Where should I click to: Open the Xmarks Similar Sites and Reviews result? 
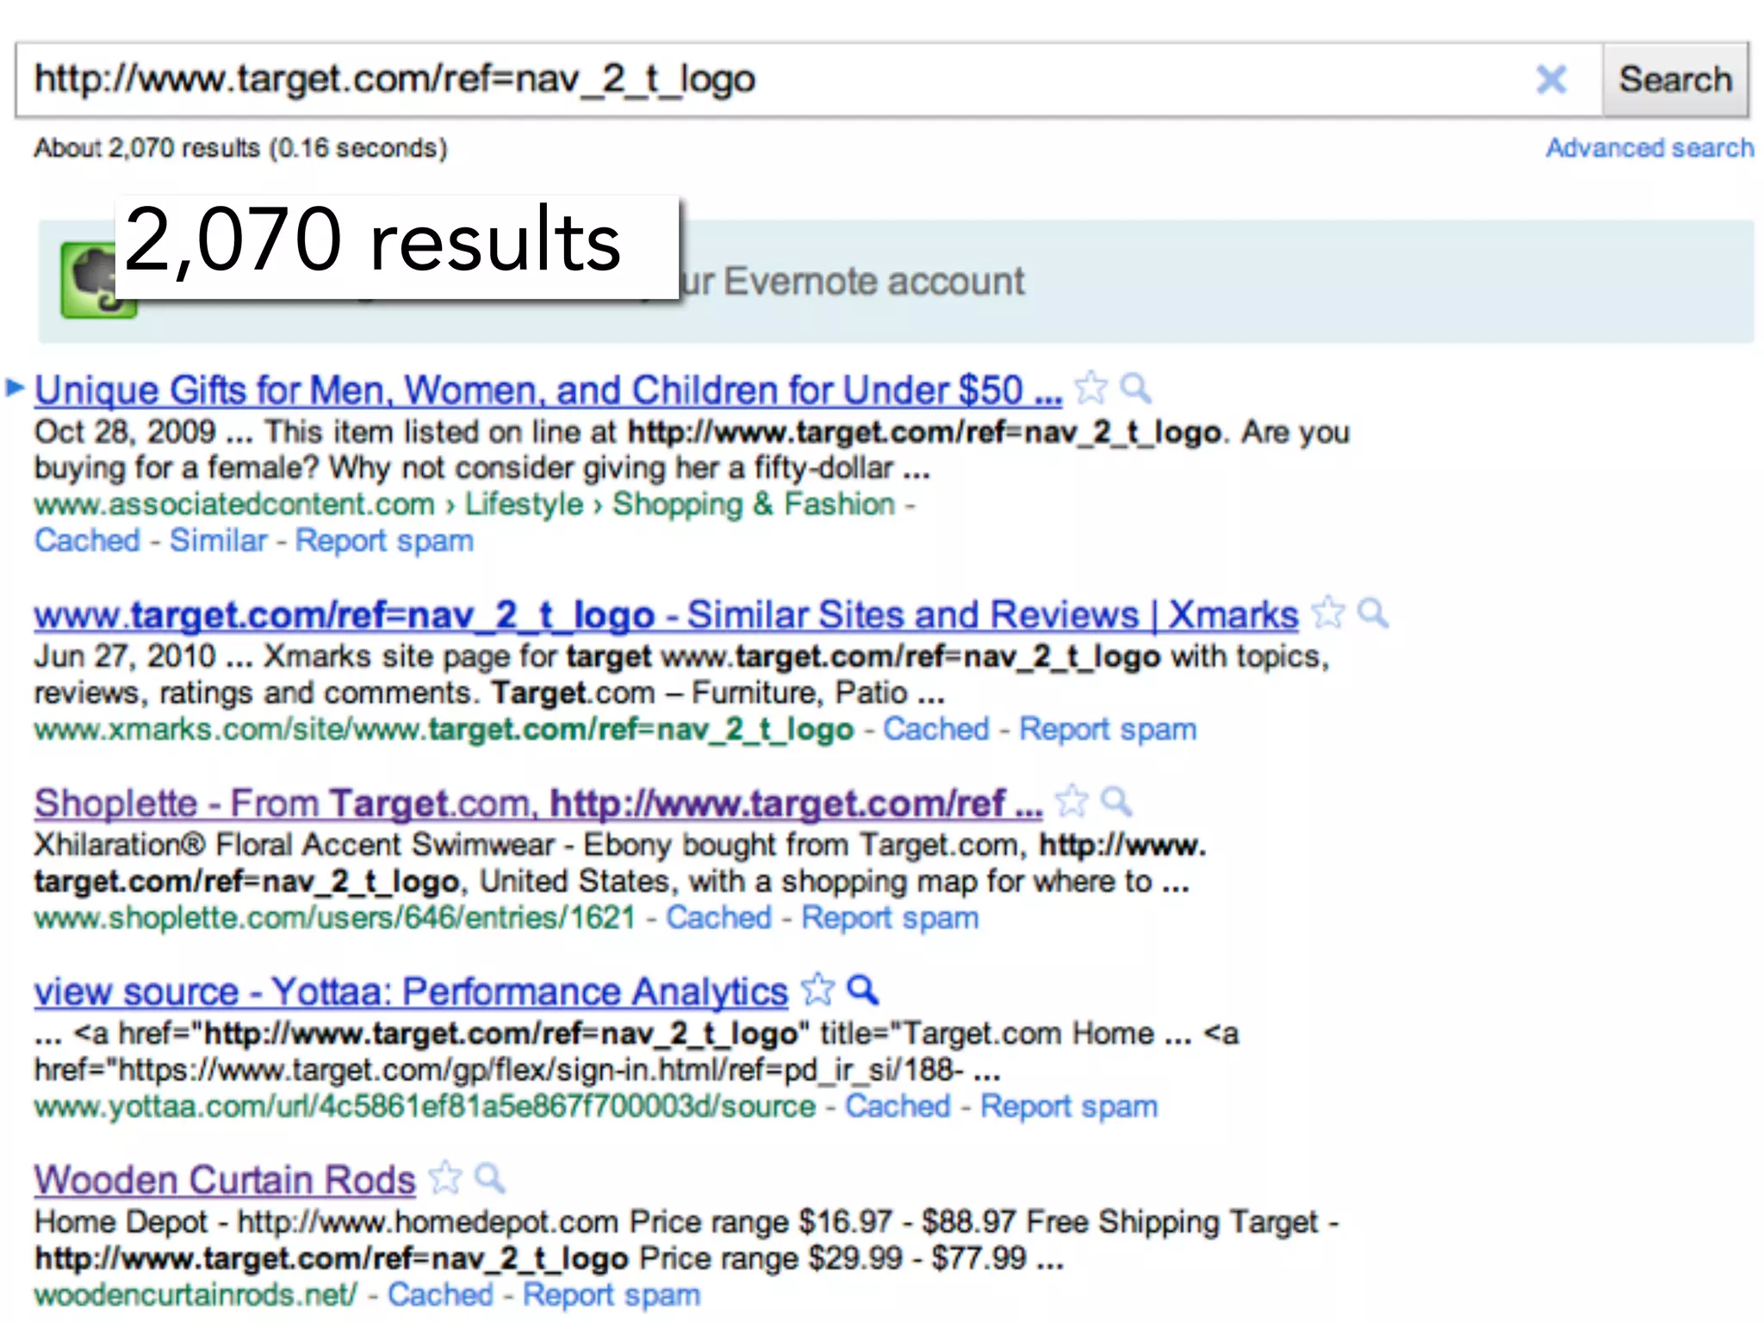click(x=666, y=615)
